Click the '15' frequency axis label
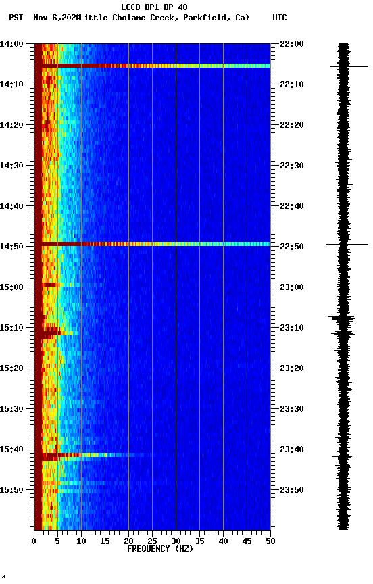This screenshot has height=584, width=373. click(x=105, y=541)
